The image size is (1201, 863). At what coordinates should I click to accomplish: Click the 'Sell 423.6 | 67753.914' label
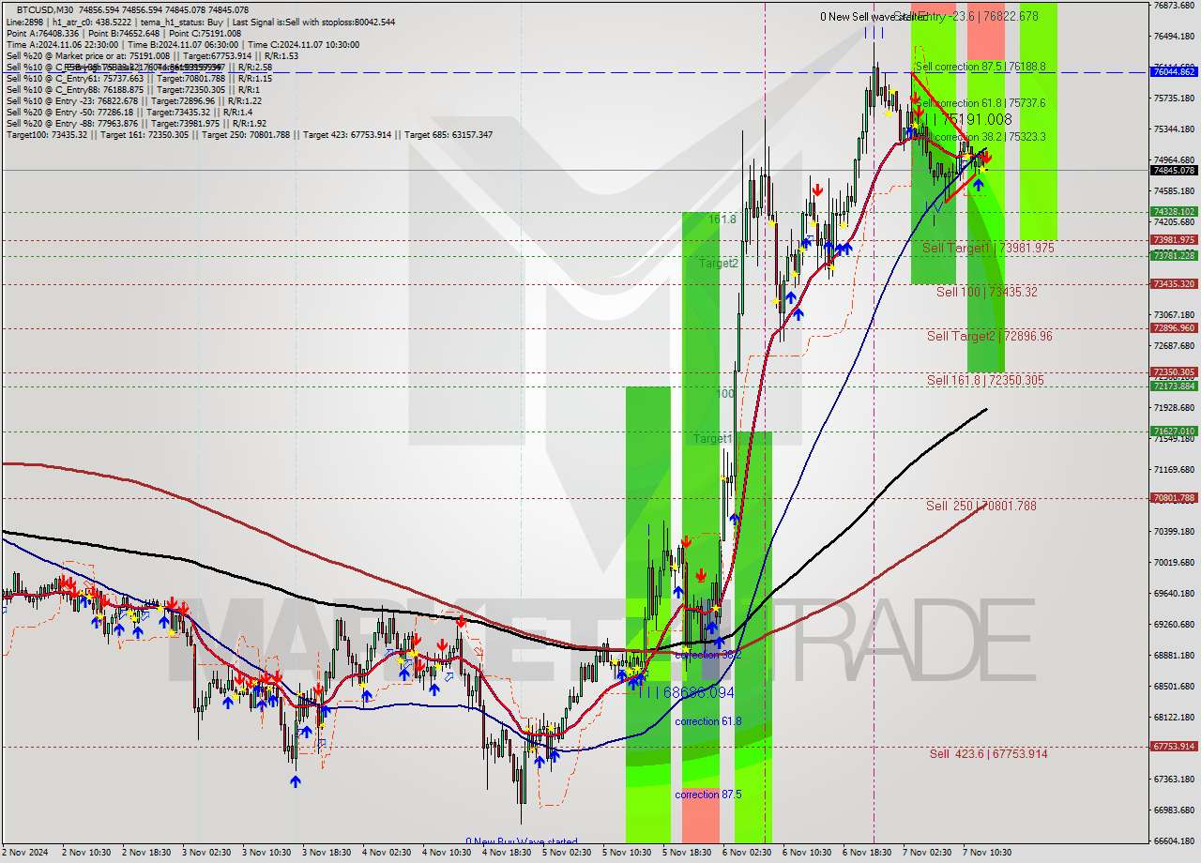click(x=989, y=753)
